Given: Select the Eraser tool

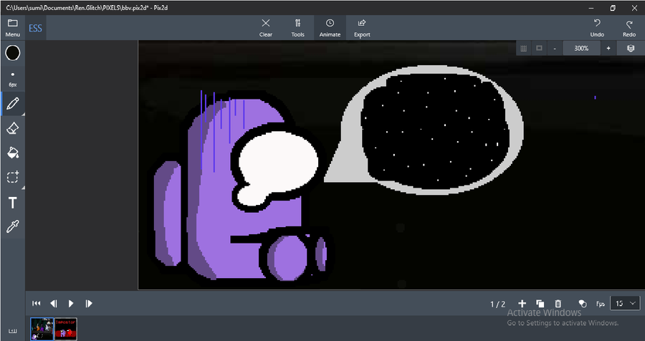Looking at the screenshot, I should 13,128.
